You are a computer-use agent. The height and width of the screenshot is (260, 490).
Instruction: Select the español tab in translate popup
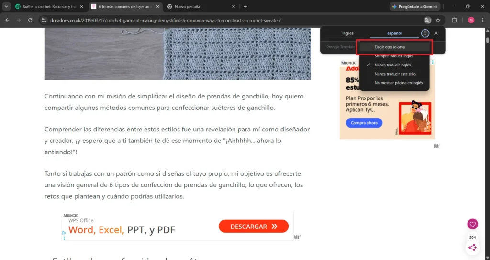tap(394, 33)
